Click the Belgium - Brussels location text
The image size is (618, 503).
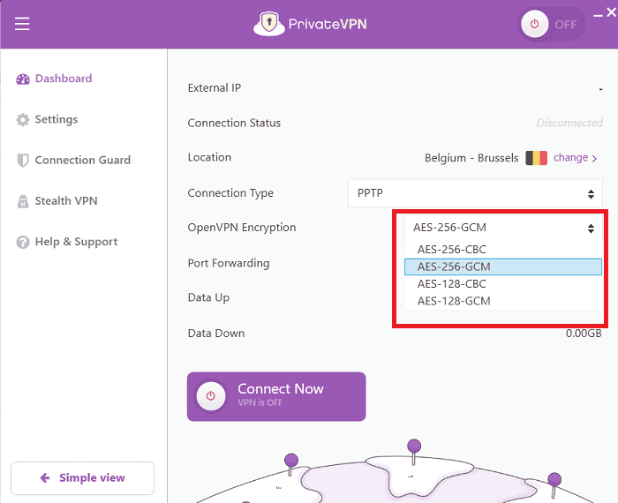(471, 158)
